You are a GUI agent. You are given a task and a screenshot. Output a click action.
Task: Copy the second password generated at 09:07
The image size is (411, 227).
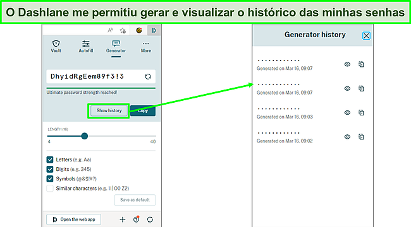tap(361, 88)
